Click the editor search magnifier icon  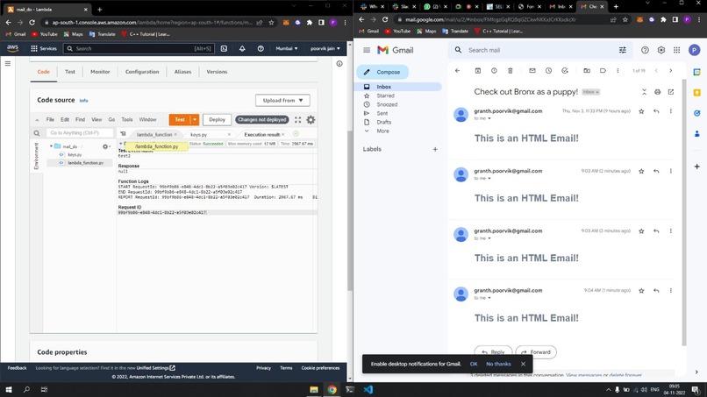point(37,133)
